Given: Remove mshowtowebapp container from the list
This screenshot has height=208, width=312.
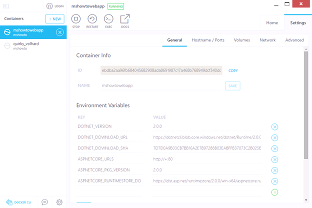Looking at the screenshot, I should click(59, 32).
